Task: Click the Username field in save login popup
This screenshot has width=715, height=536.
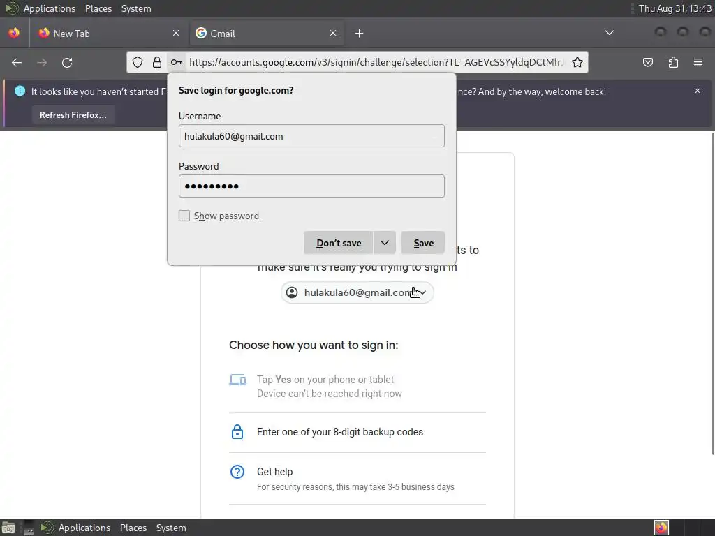Action: [x=311, y=136]
